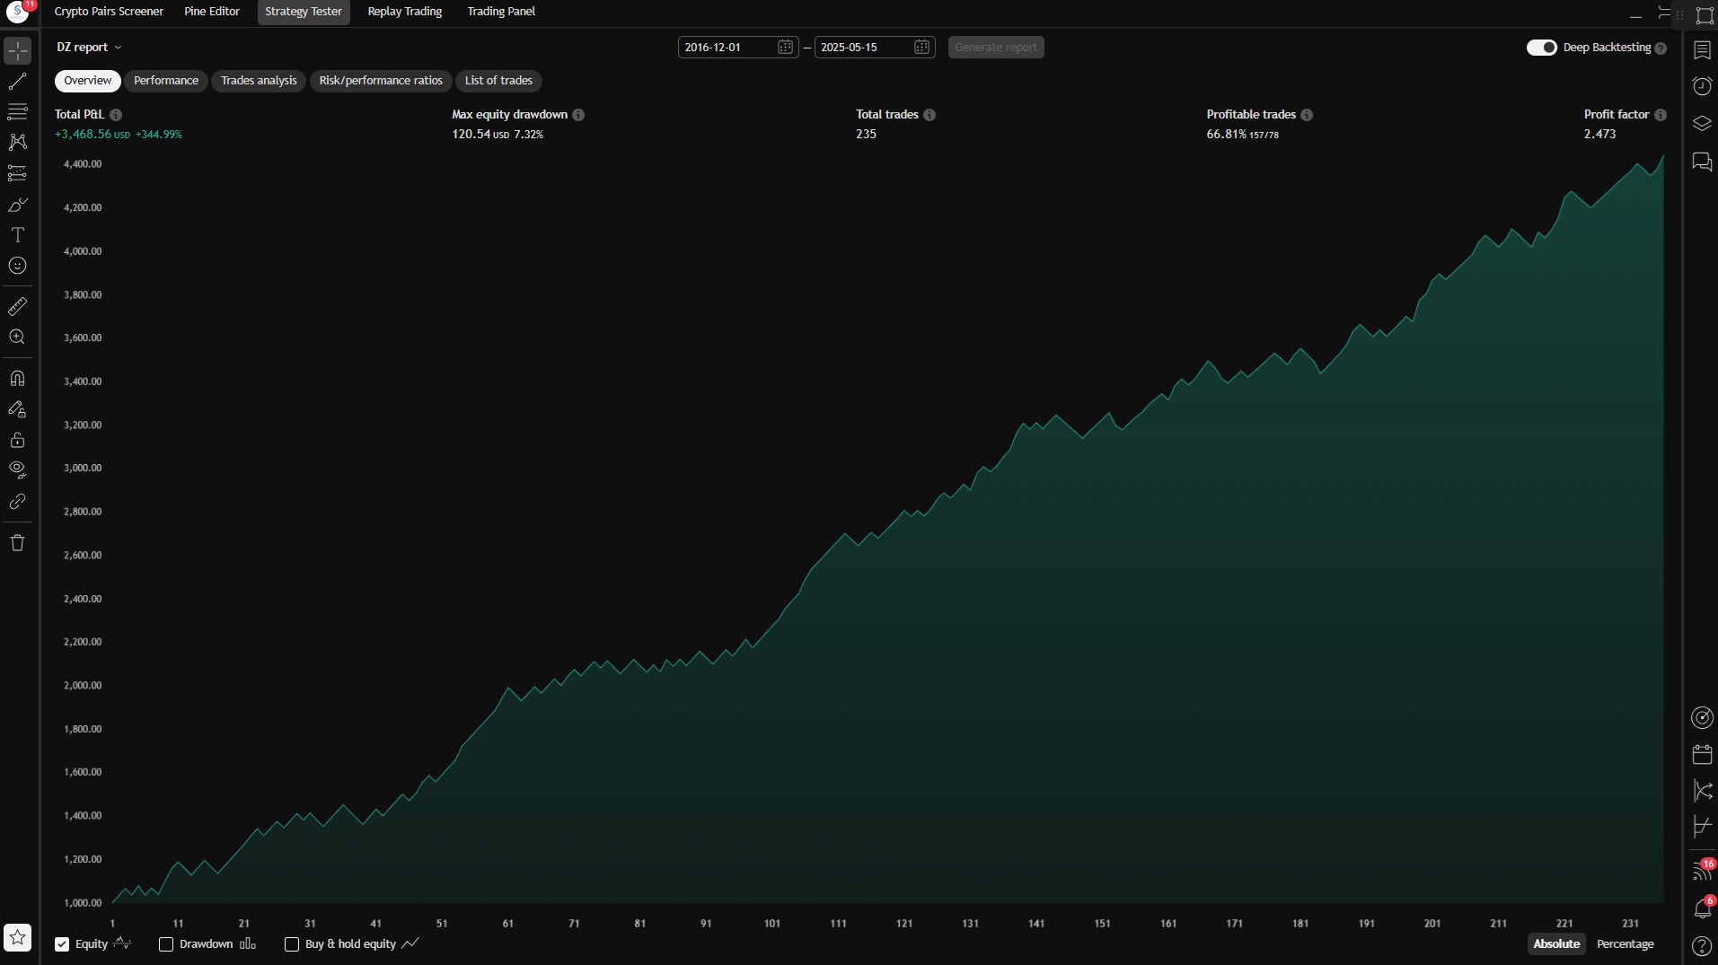Open the Trading Panel tab
The width and height of the screenshot is (1718, 965).
tap(501, 12)
